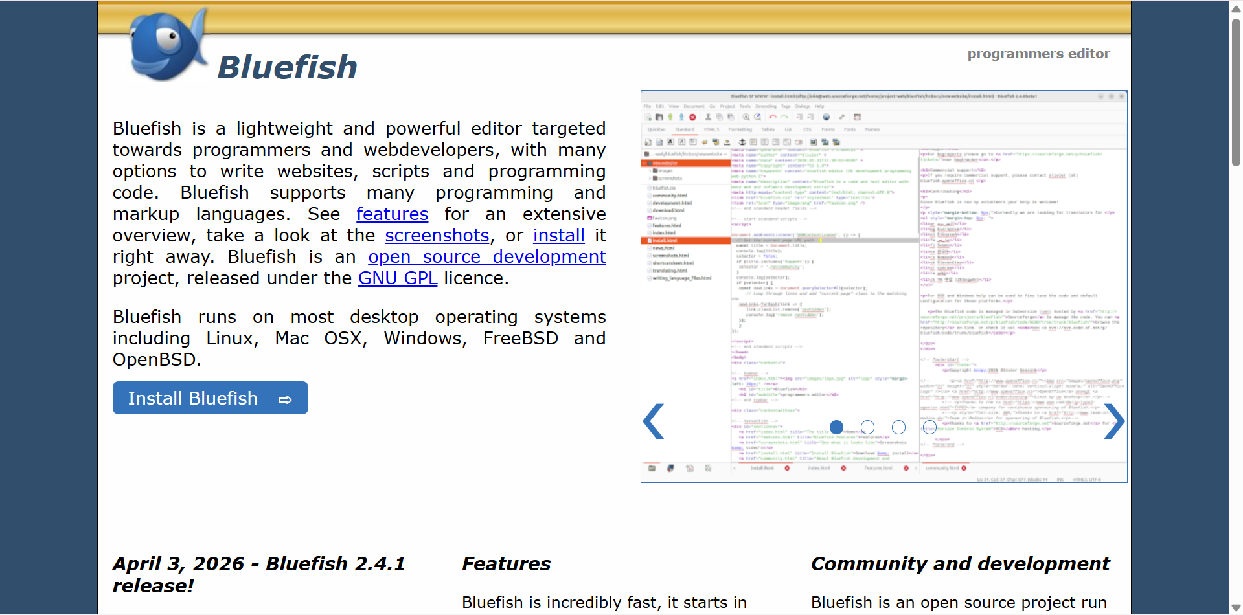Click the Bluefish site title text
1243x615 pixels.
288,67
